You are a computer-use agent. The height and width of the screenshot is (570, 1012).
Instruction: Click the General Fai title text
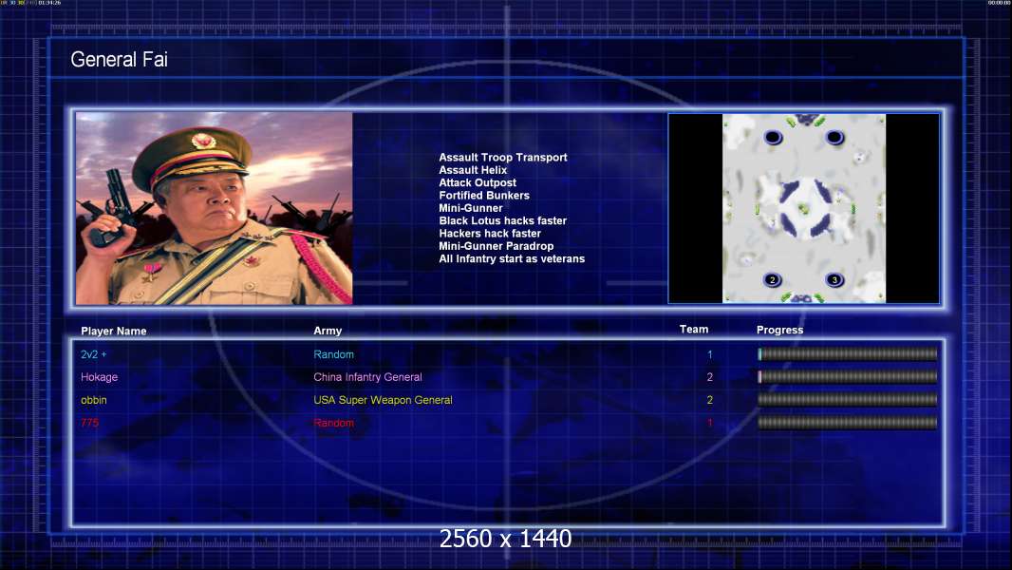click(x=119, y=60)
